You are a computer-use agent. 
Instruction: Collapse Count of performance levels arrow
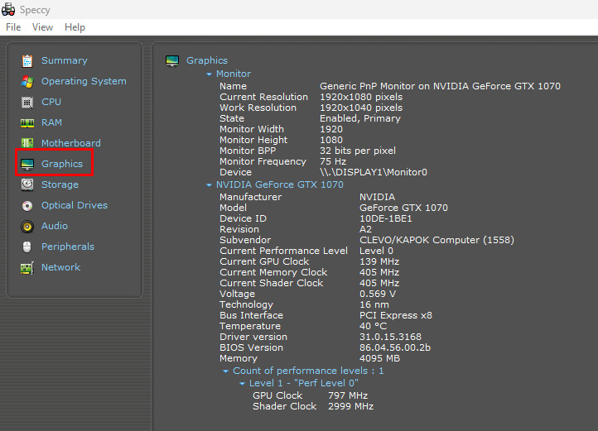[x=226, y=371]
